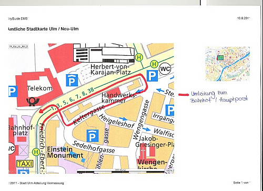This screenshot has width=263, height=191.
Task: Click the black-and-white scale bar
Action: (x=121, y=171)
